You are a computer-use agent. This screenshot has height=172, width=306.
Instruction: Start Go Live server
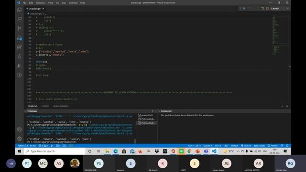coord(246,146)
